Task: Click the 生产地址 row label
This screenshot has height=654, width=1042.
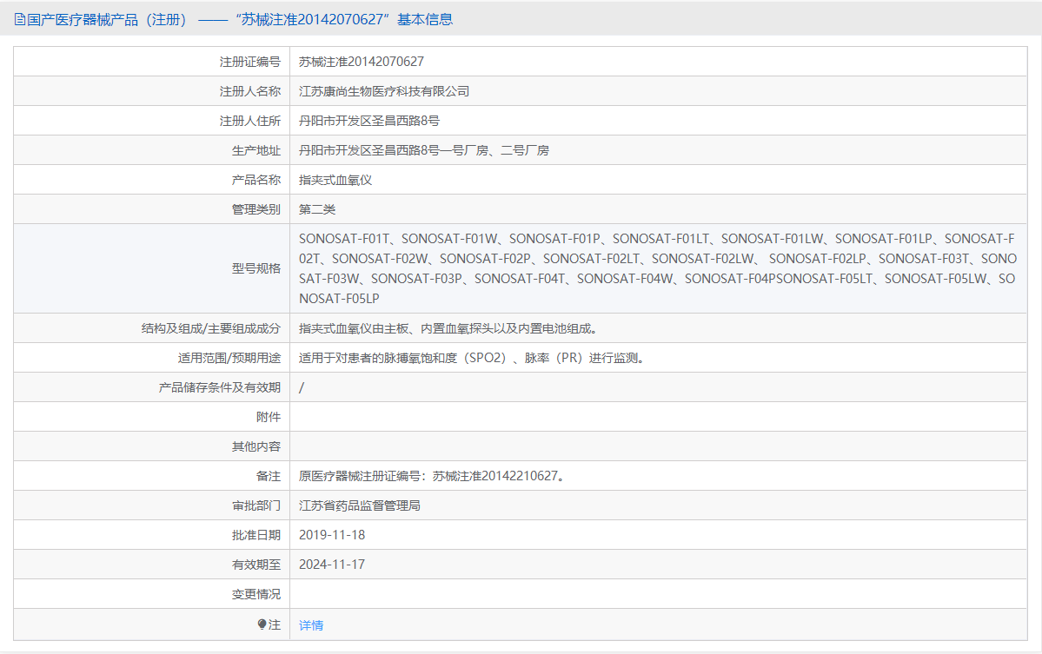Action: 256,149
